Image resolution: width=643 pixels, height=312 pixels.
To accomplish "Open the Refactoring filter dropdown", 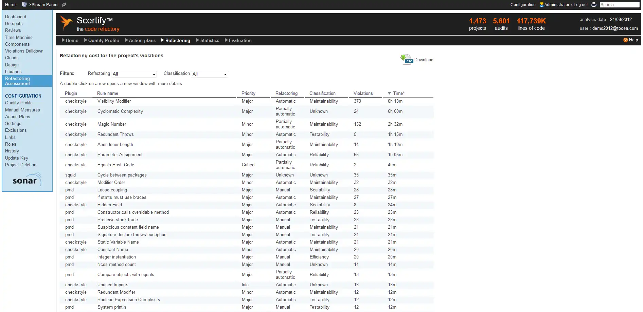I will (x=134, y=74).
